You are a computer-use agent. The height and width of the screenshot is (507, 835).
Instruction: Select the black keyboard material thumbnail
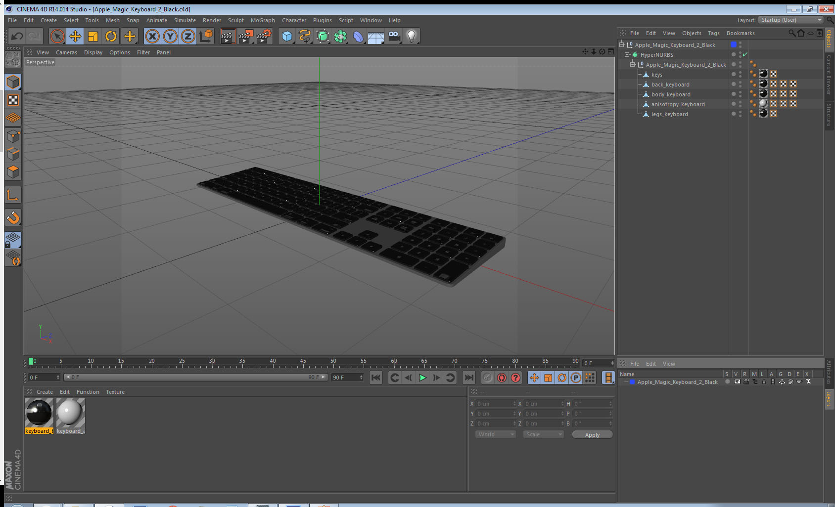39,413
